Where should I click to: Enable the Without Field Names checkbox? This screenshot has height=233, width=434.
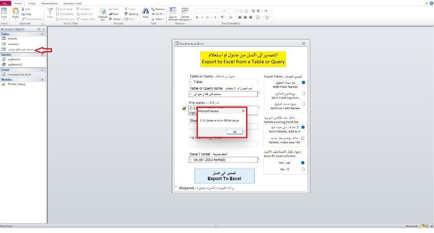[x=303, y=104]
